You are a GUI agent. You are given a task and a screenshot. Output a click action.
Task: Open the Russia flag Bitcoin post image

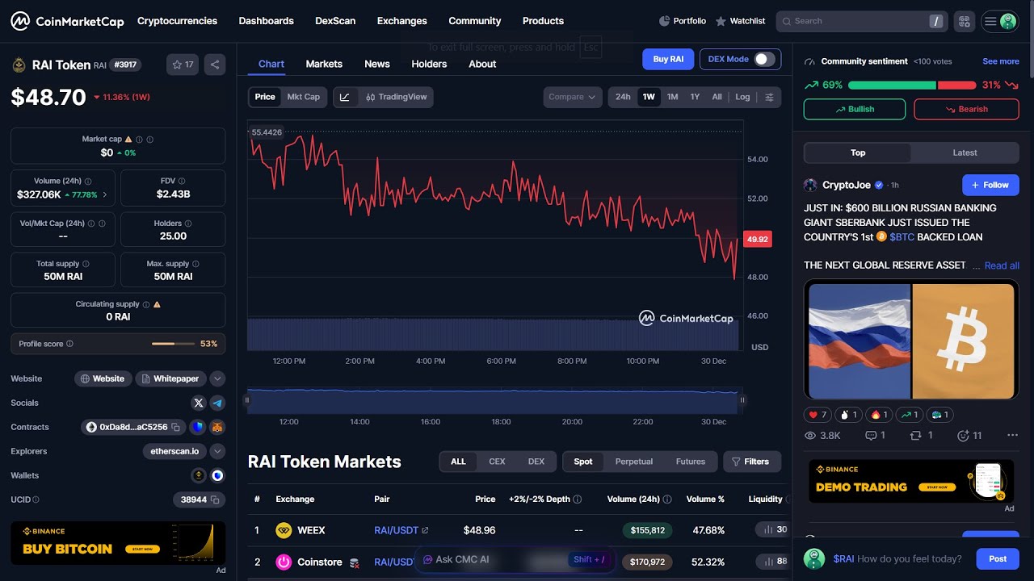tap(911, 340)
